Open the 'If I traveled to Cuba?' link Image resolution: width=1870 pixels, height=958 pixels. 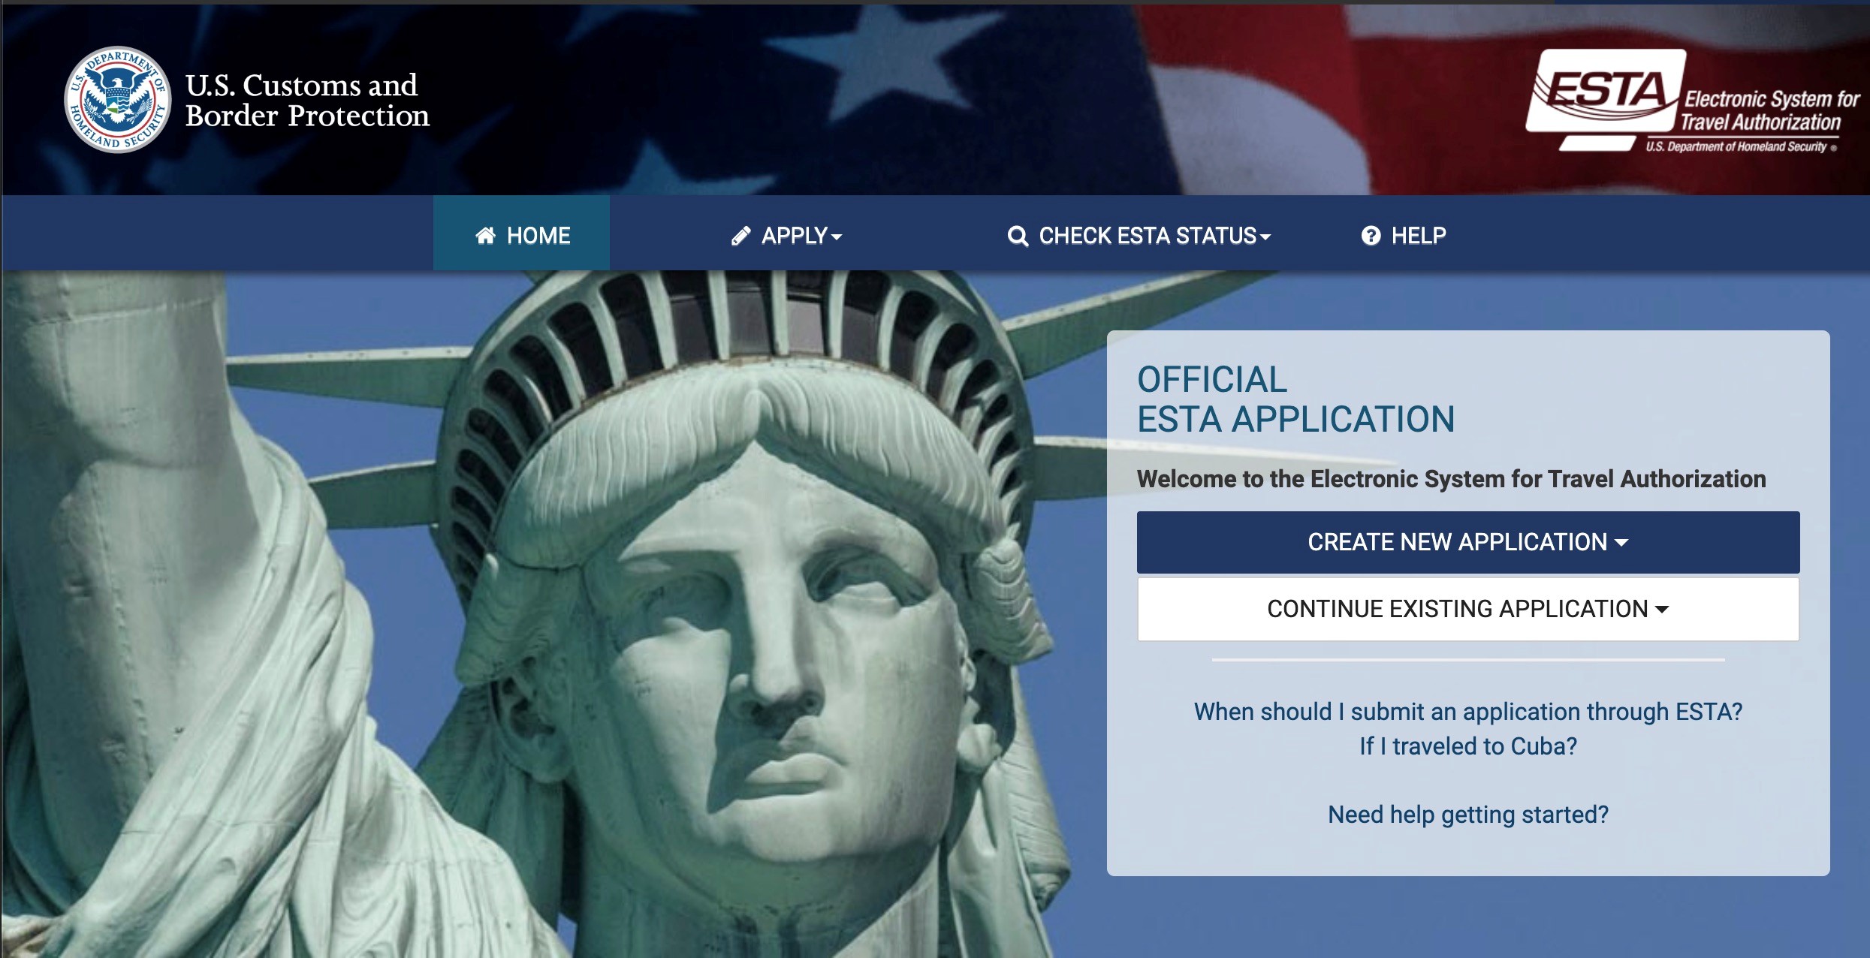(x=1468, y=746)
